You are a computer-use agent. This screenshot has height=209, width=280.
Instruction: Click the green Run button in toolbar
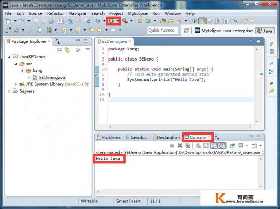(111, 21)
